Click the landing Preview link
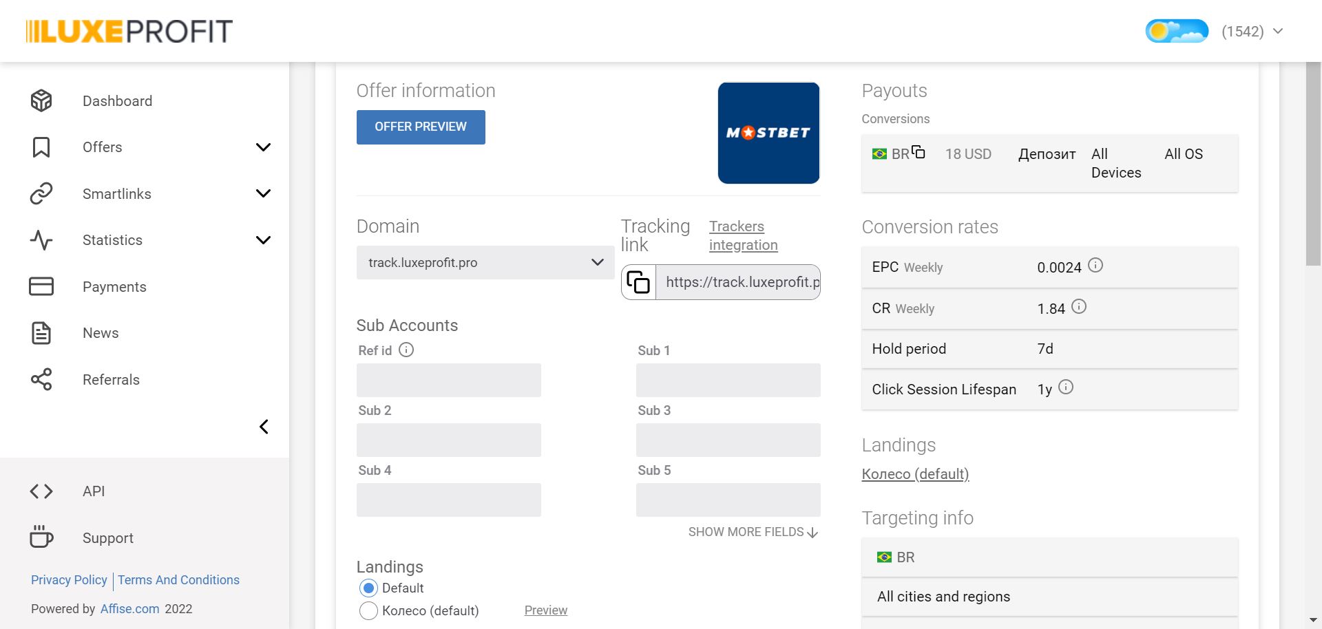 [x=546, y=610]
